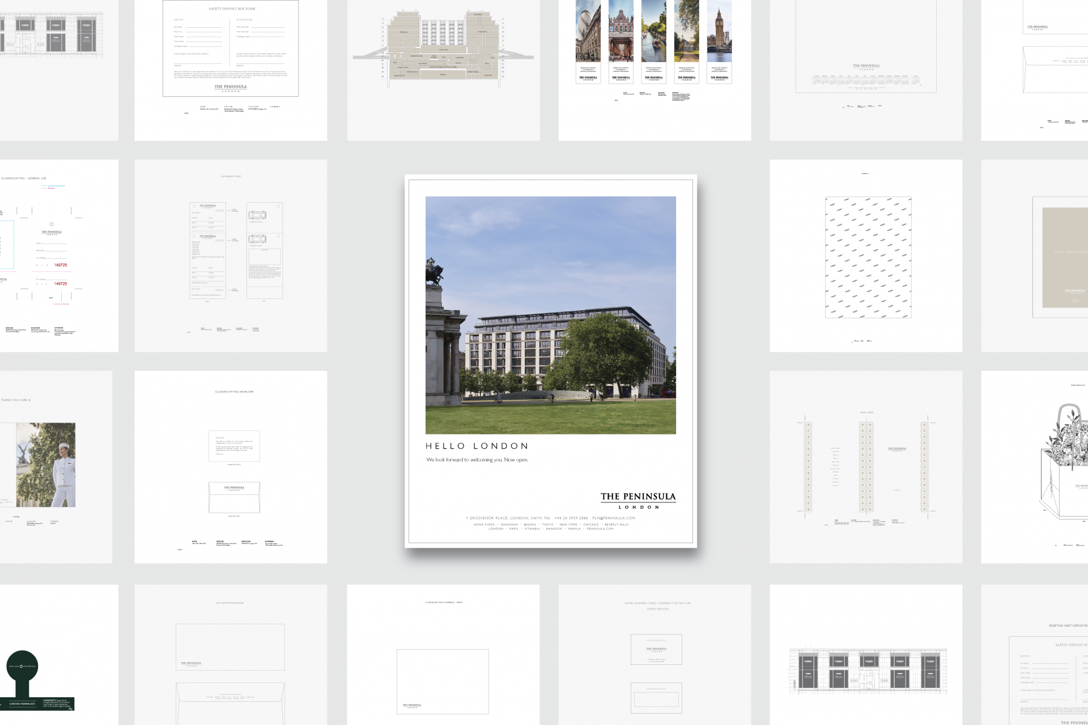The width and height of the screenshot is (1088, 725).
Task: Click The Peninsula London logo on Safety Deposit form
Action: pos(231,88)
